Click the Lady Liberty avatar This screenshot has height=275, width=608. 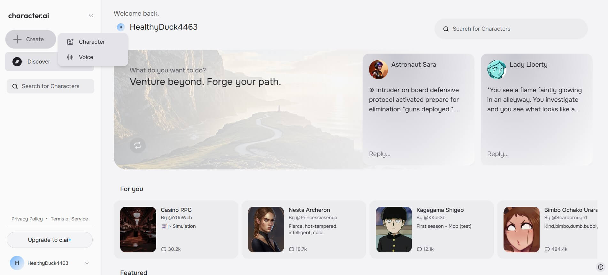click(x=496, y=69)
